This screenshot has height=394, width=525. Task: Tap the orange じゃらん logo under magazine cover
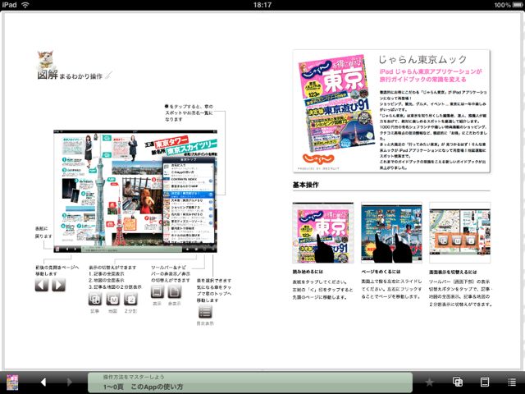[318, 158]
